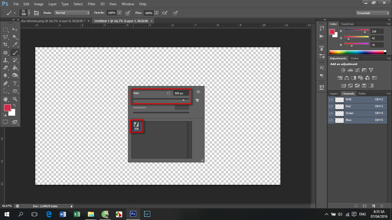Enable airbrush-style build-up effects
This screenshot has height=220, width=392.
[x=165, y=13]
